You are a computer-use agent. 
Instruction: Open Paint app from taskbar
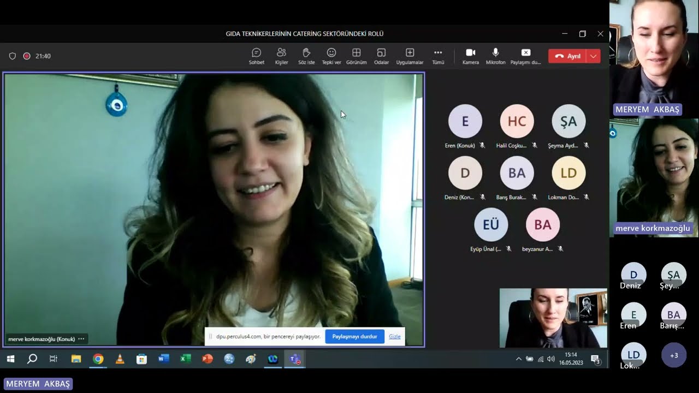(x=251, y=359)
